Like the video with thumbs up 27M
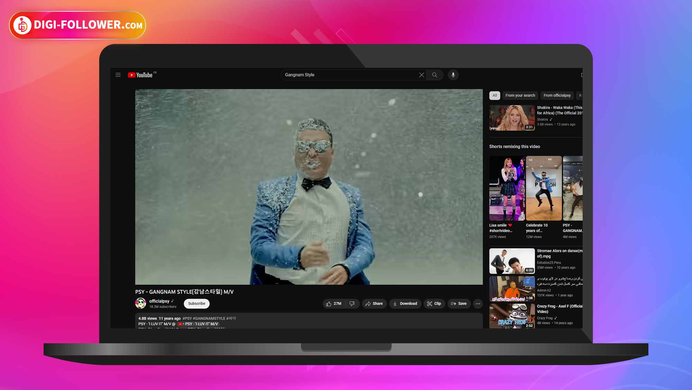The height and width of the screenshot is (390, 692). tap(334, 303)
